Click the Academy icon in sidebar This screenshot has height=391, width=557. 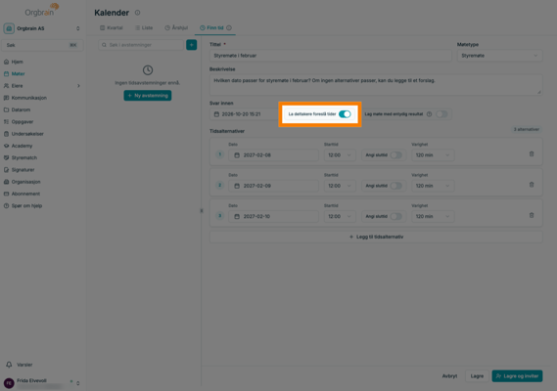tap(7, 146)
